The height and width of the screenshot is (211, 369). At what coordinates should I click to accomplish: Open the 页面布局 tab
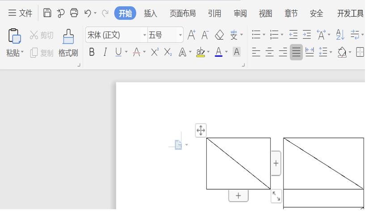(x=182, y=13)
